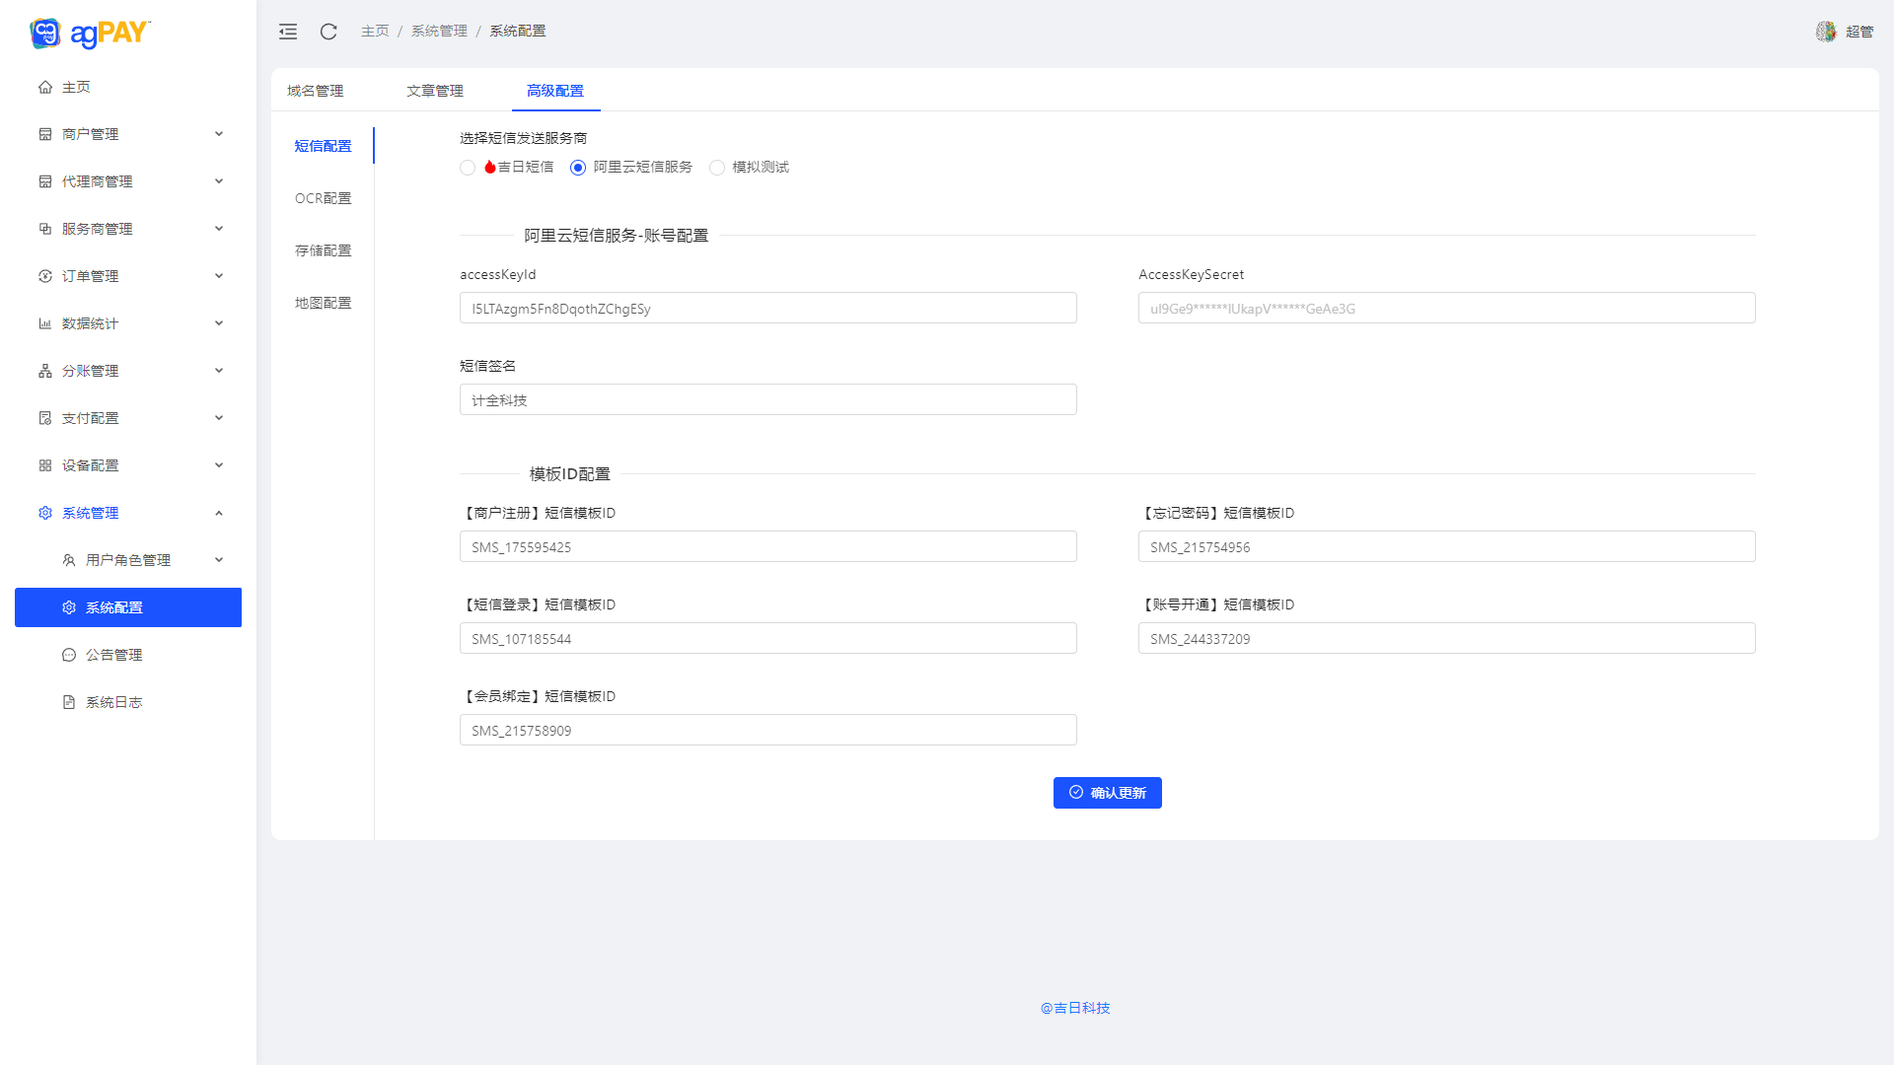Click the 确认更新 button
This screenshot has width=1894, height=1065.
[x=1107, y=793]
